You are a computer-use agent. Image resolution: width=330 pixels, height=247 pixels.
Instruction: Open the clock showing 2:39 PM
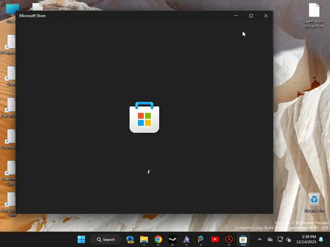pos(306,239)
